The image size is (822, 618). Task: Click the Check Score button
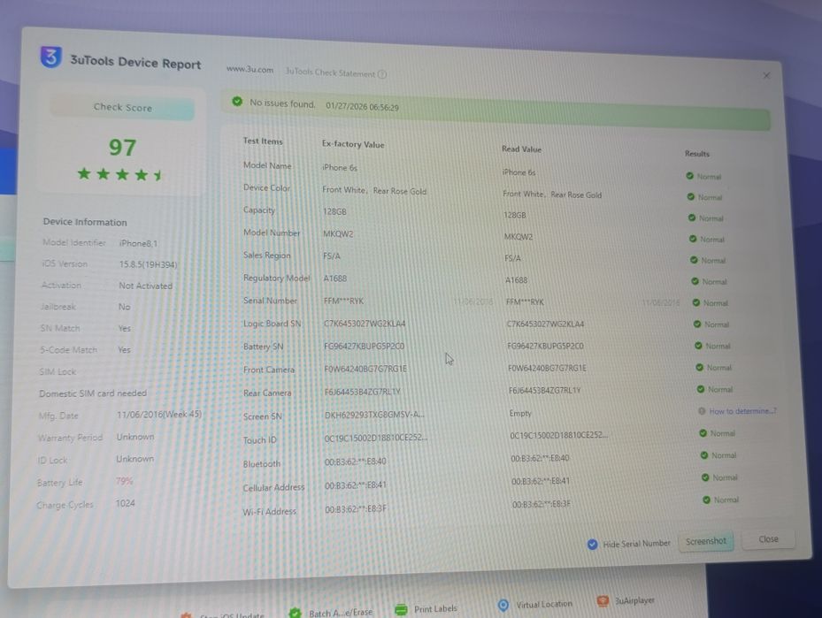point(122,107)
